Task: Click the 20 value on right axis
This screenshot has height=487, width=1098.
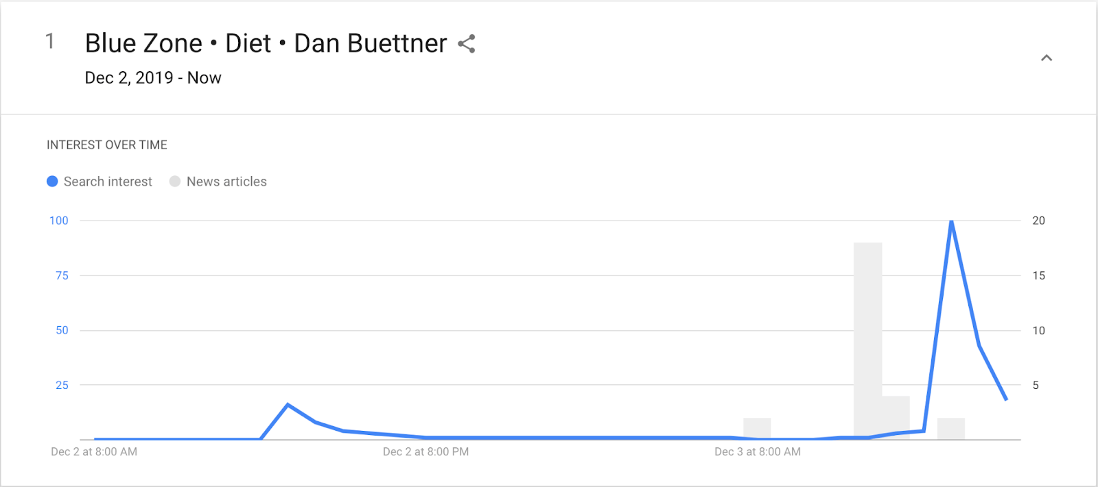Action: click(x=1039, y=221)
